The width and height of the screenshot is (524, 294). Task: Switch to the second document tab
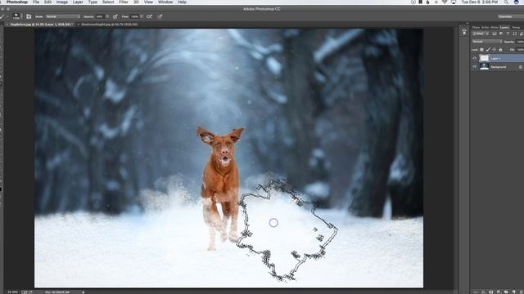click(x=109, y=24)
